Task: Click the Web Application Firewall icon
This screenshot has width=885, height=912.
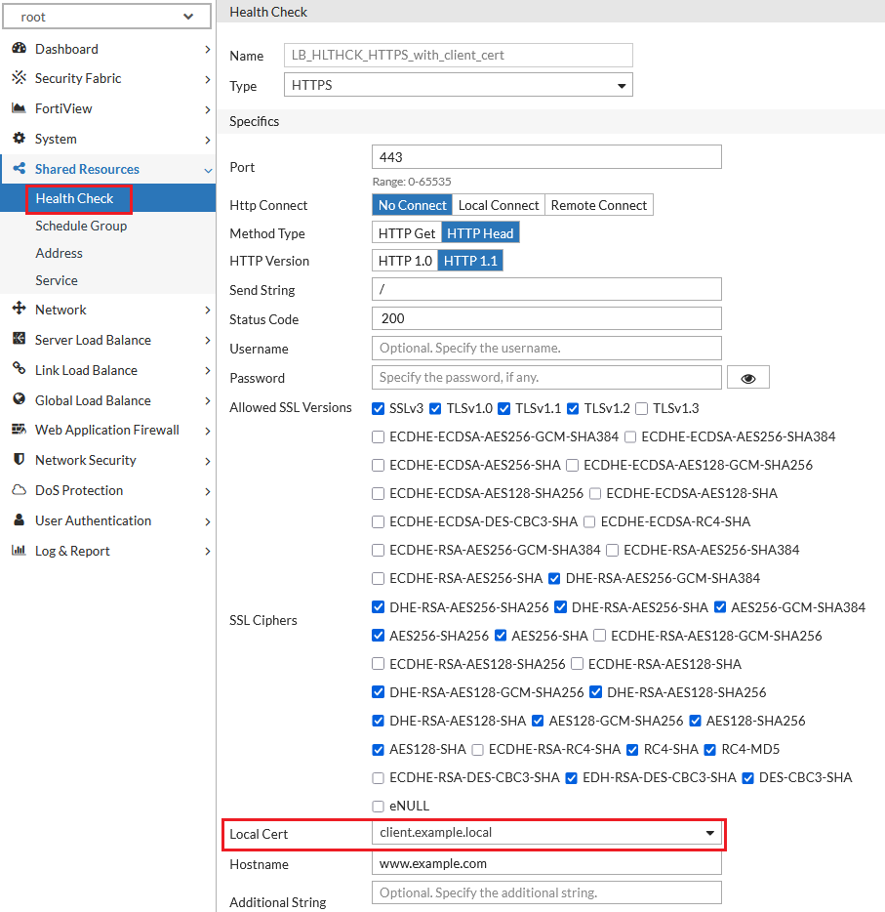Action: click(20, 430)
